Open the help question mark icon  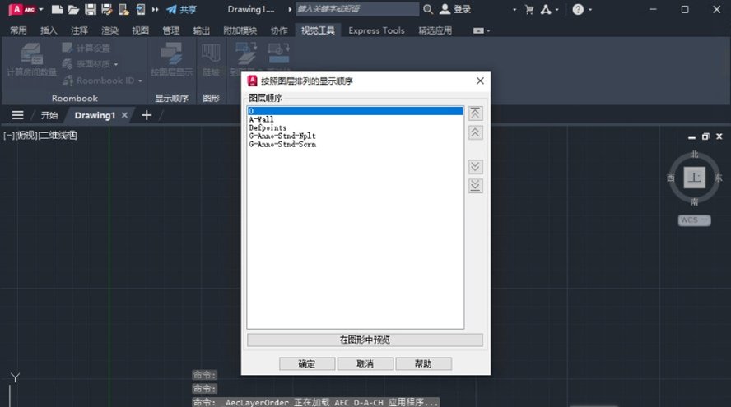click(578, 9)
